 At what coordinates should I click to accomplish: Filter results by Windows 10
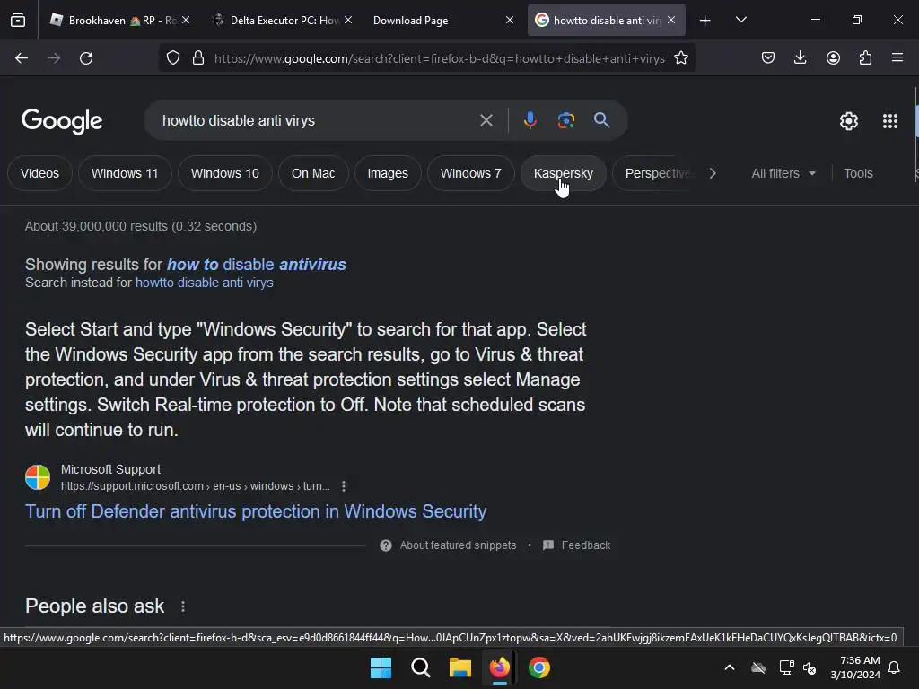[x=225, y=173]
